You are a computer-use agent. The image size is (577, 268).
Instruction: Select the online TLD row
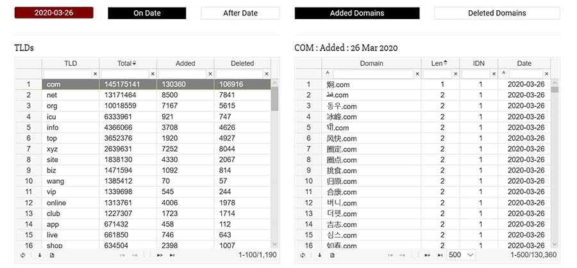143,203
